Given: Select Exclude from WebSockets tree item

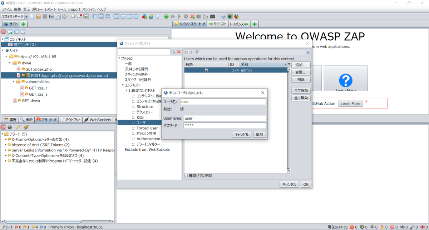Looking at the screenshot, I should [147, 149].
